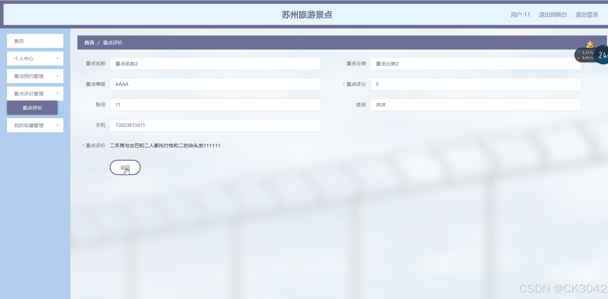Expand the 我的收藏管理 chevron
Image resolution: width=608 pixels, height=299 pixels.
(58, 125)
